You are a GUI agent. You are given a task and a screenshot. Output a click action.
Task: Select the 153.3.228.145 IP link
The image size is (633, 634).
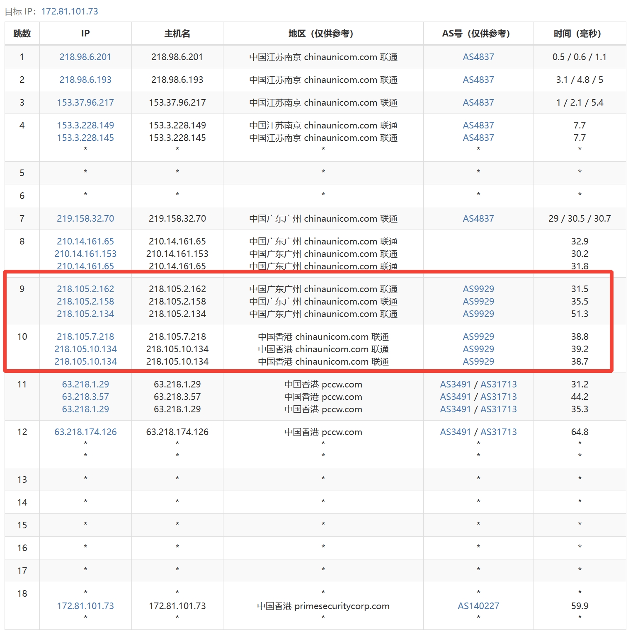point(85,138)
